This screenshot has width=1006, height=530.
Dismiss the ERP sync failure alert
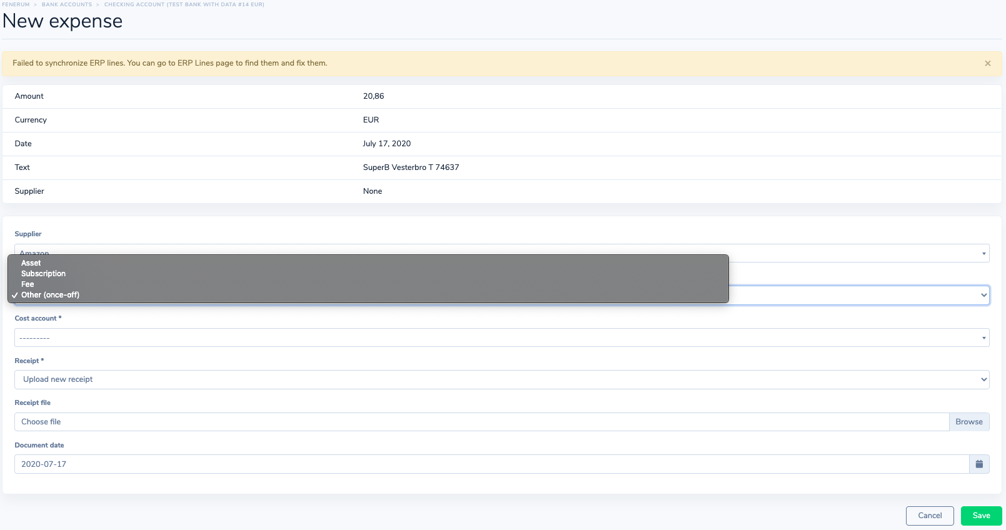coord(987,63)
